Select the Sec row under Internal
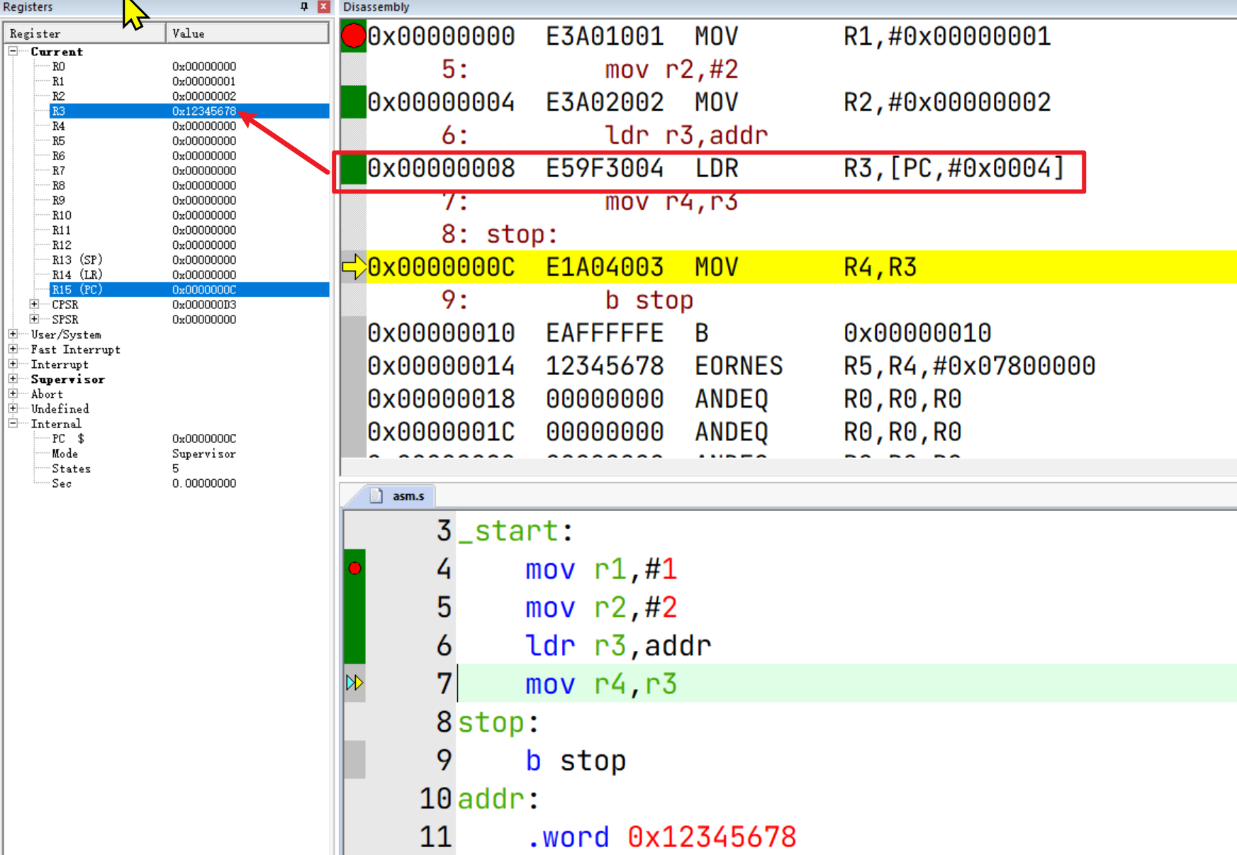The image size is (1237, 855). 189,484
